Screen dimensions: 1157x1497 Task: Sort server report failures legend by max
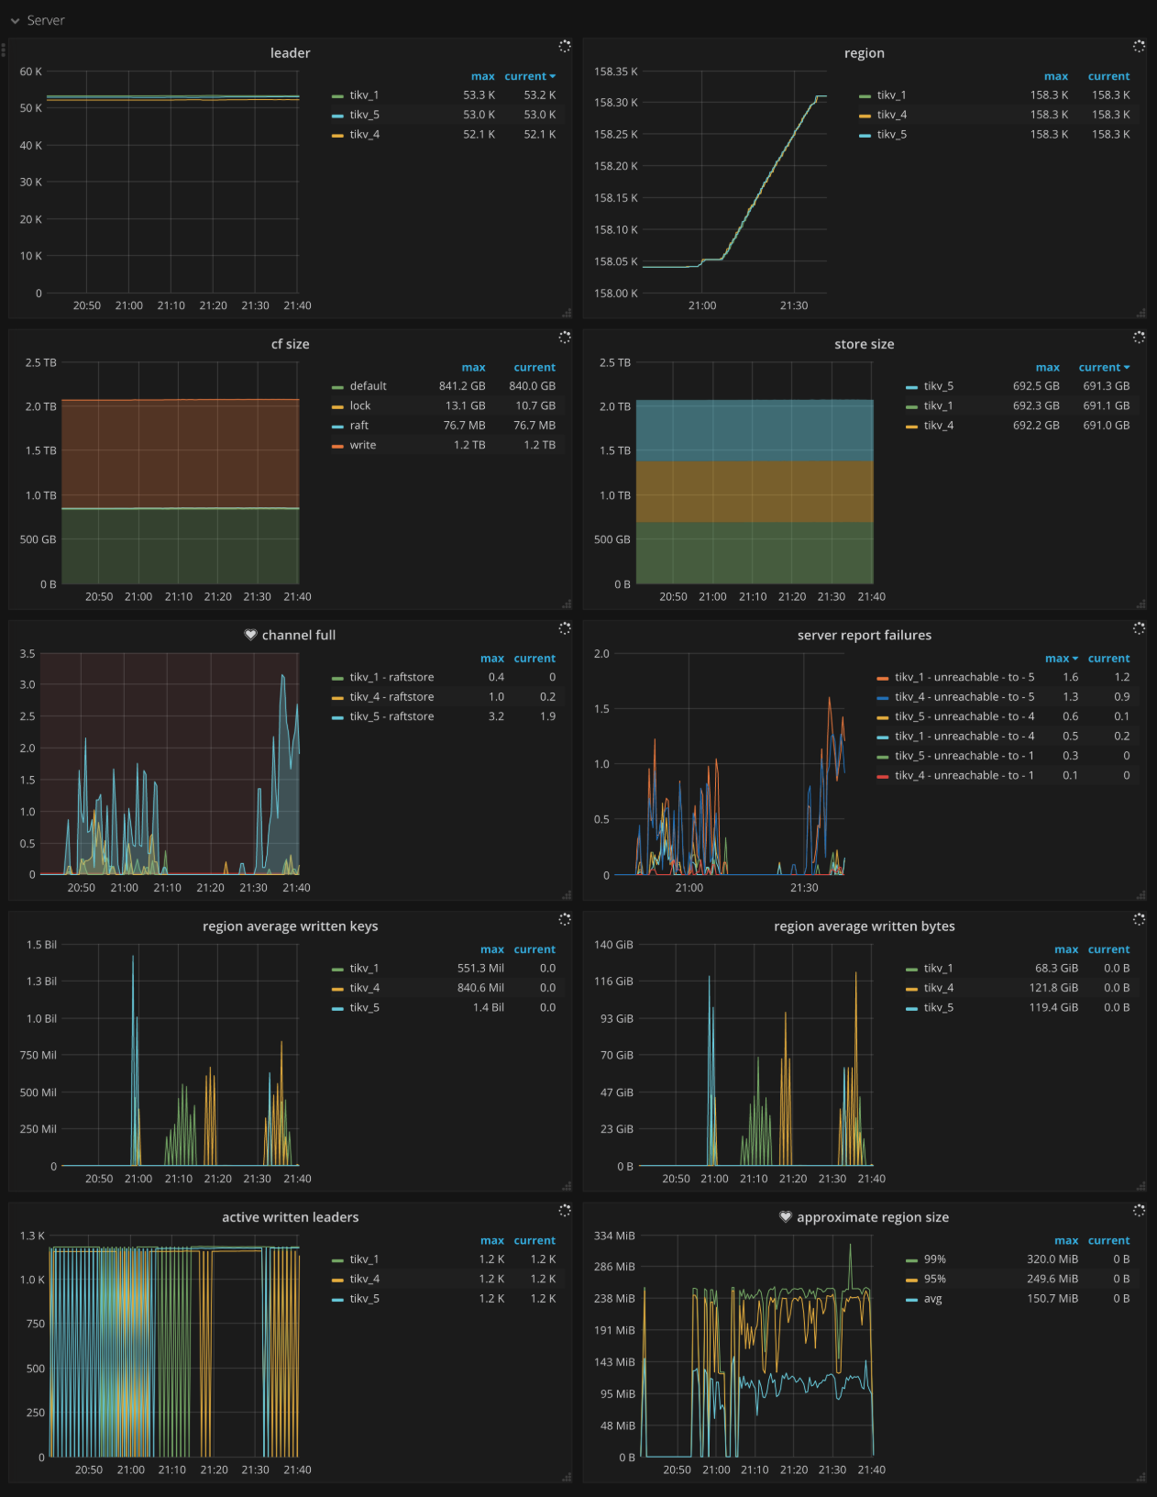click(x=1061, y=659)
